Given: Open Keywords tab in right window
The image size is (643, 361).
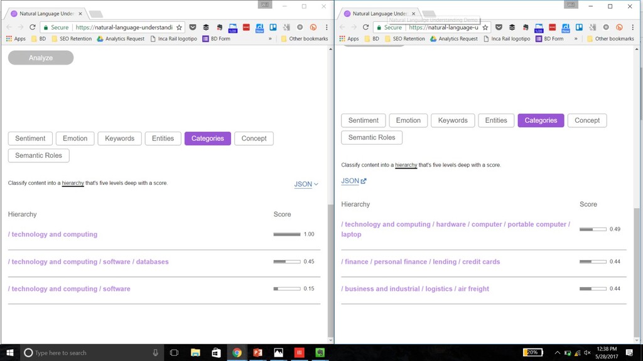Looking at the screenshot, I should click(453, 120).
